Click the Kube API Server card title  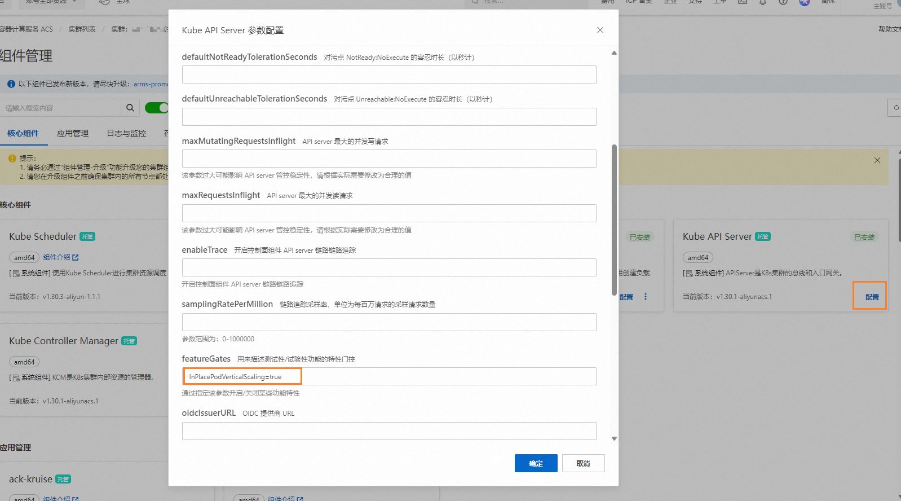tap(717, 236)
